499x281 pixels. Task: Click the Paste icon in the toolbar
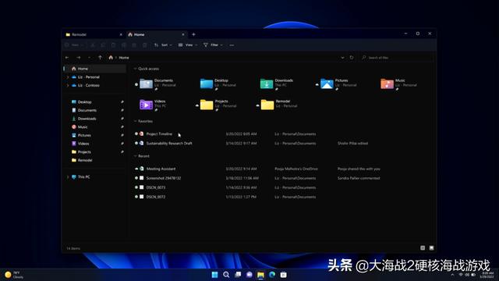point(113,45)
